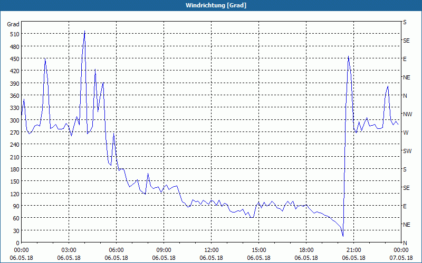Click the NE compass label beside the 390 gridline

406,77
